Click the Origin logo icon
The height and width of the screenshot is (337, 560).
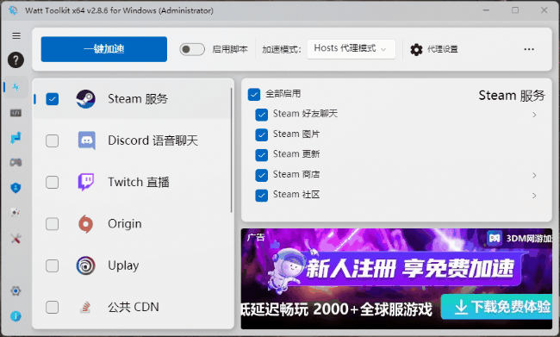click(x=85, y=224)
